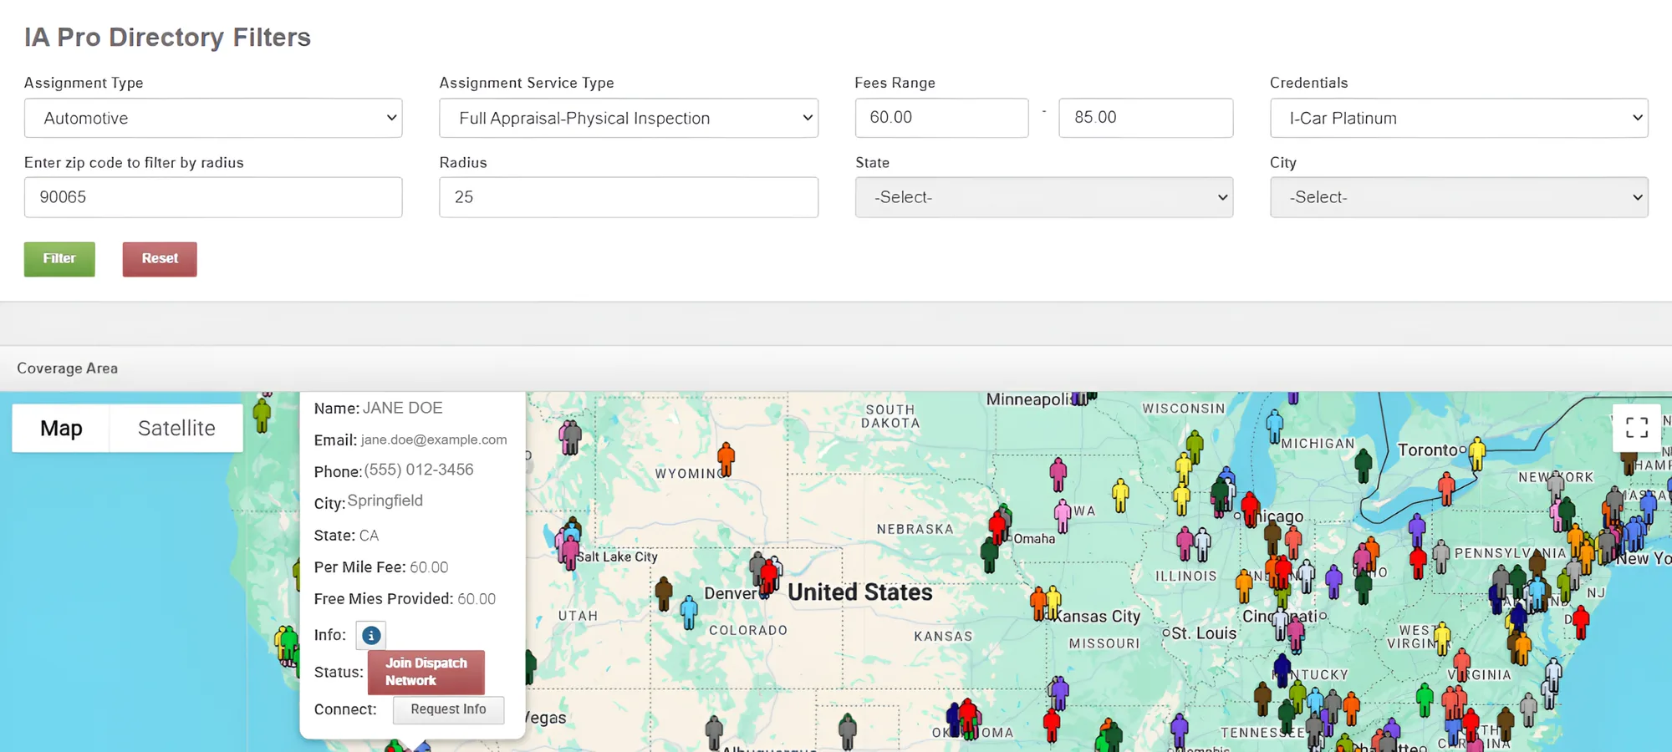
Task: Click the red person marker at Denver
Action: pos(769,577)
